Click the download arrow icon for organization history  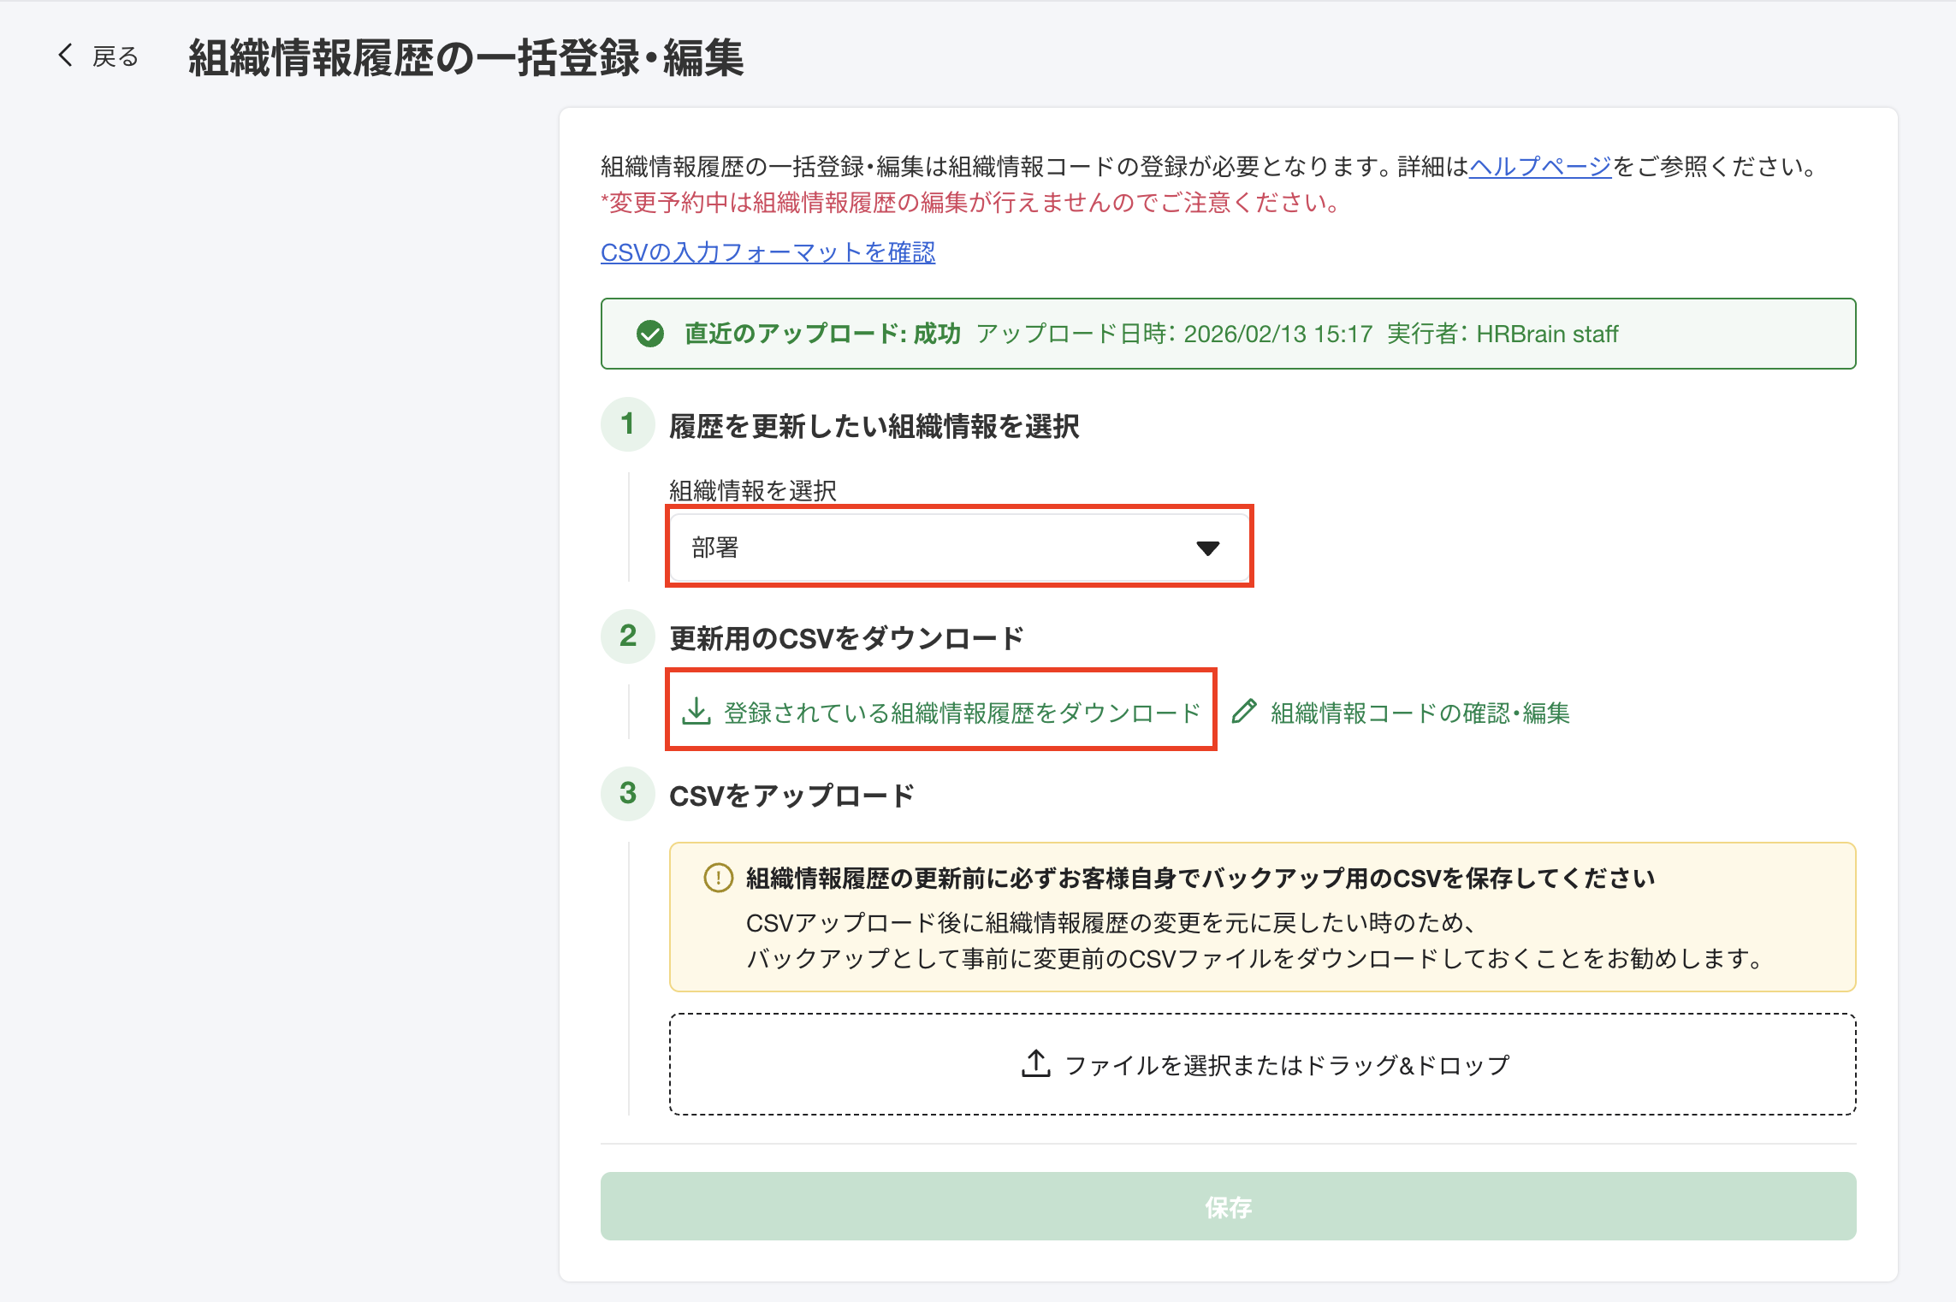point(696,712)
